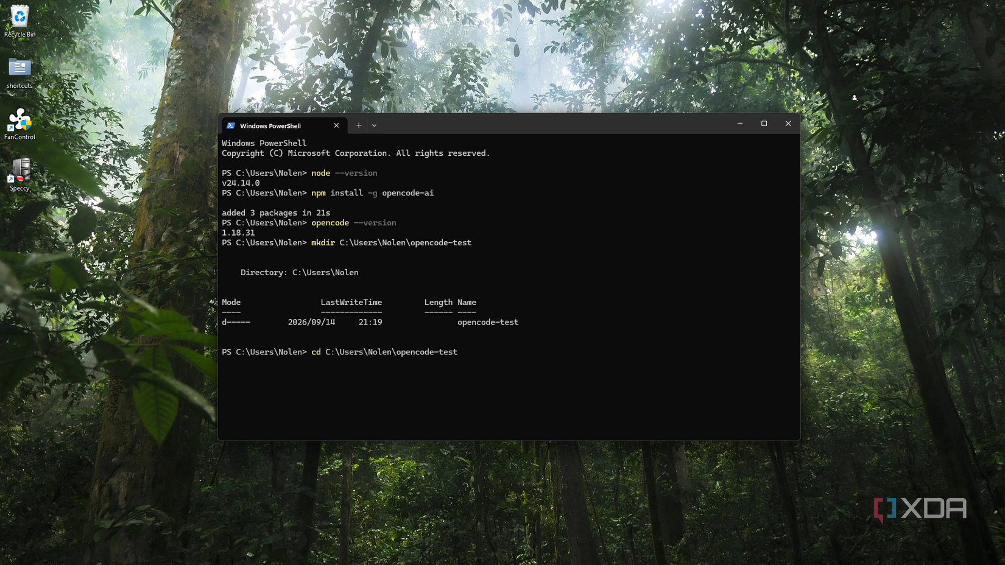Image resolution: width=1005 pixels, height=565 pixels.
Task: Click the 1.18.31 version output
Action: pyautogui.click(x=238, y=233)
